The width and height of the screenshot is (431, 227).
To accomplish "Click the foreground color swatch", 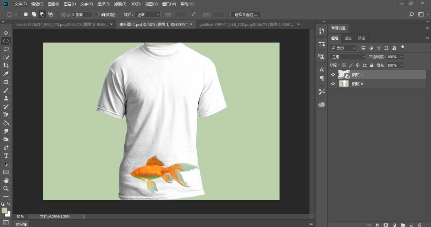I will point(4,211).
